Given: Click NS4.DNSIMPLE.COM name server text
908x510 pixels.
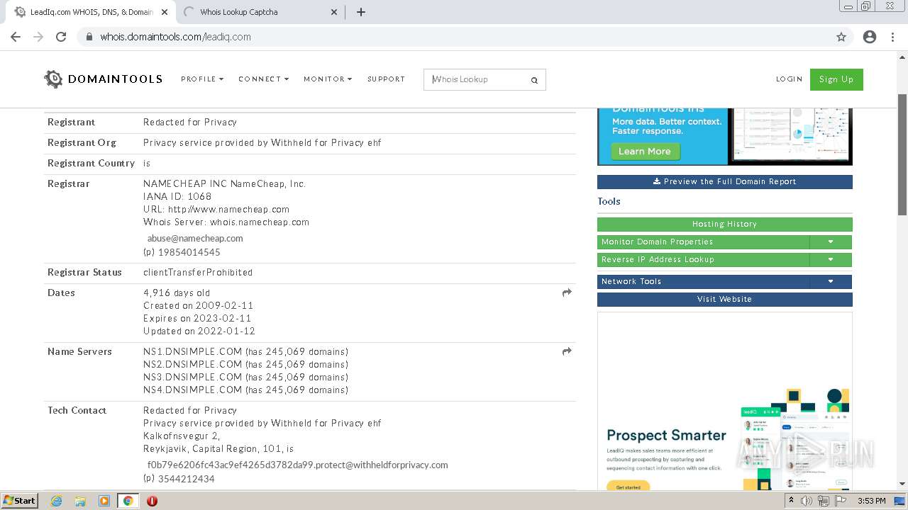Looking at the screenshot, I should pos(193,390).
